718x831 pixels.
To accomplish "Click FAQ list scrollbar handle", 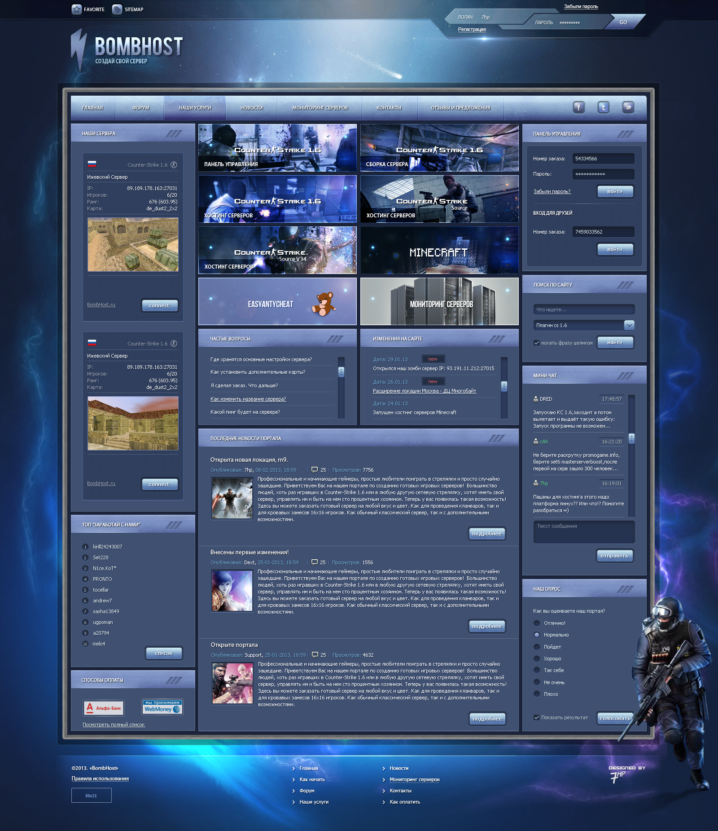I will 341,372.
